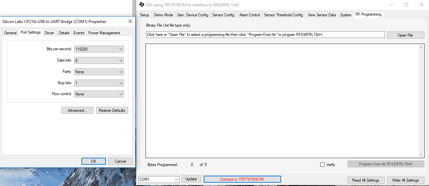Enable the Verify checkbox
This screenshot has width=429, height=186.
322,164
